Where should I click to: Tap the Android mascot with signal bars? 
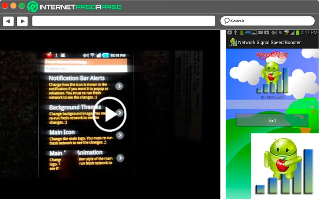(272, 78)
